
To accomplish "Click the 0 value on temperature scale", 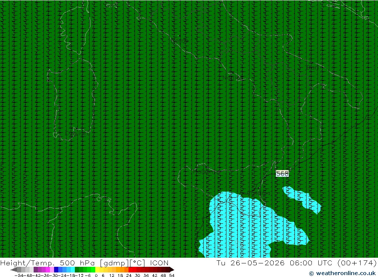I will (96, 275).
